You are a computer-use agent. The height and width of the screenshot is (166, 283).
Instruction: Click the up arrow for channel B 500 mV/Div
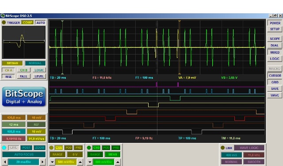pos(118,162)
